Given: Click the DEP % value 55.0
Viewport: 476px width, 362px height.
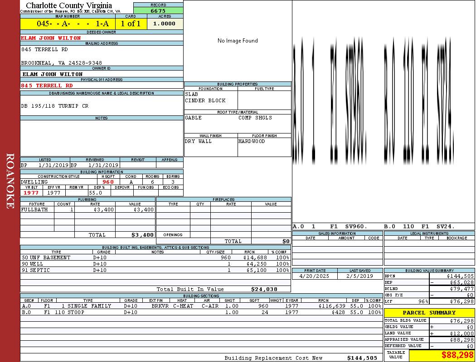Looking at the screenshot, I should tap(96, 193).
